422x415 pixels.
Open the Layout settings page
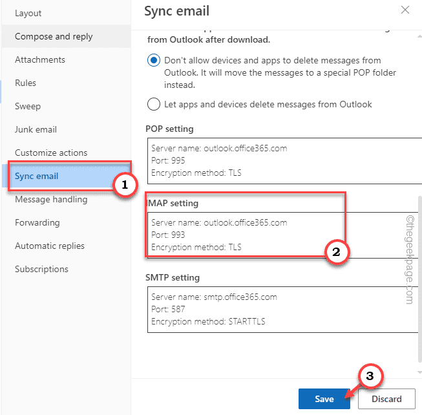coord(66,13)
